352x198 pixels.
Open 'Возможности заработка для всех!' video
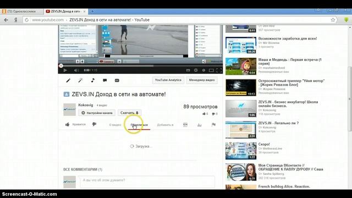288,38
